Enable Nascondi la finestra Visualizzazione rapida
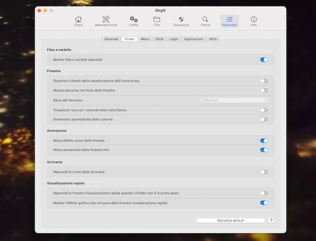Screen dimensions: 316x241 point(264,193)
